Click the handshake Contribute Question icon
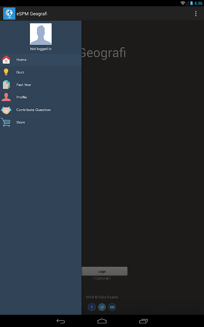Viewport: 204px width, 327px height. 6,110
